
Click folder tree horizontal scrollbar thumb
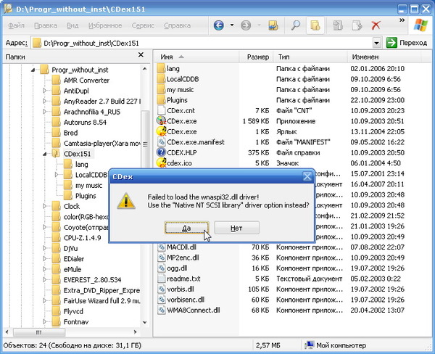pyautogui.click(x=39, y=332)
